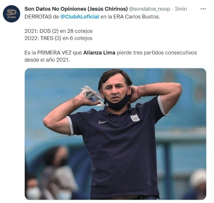
Task: Click the bold Alianza Lima text
Action: [x=99, y=52]
